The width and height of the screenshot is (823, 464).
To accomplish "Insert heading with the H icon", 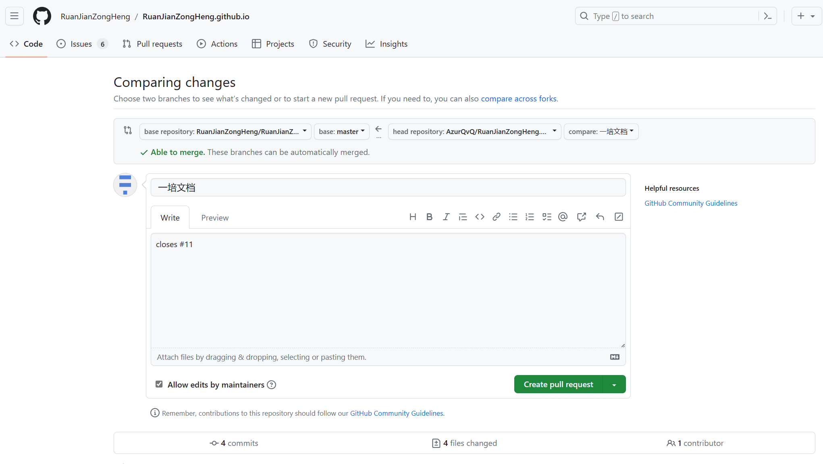I will click(x=413, y=217).
